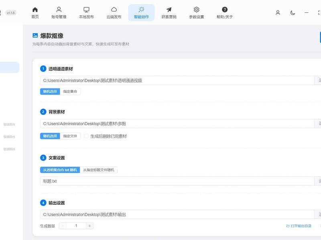Click the 爆款抠像 picture icon
This screenshot has width=321, height=240.
tap(35, 36)
